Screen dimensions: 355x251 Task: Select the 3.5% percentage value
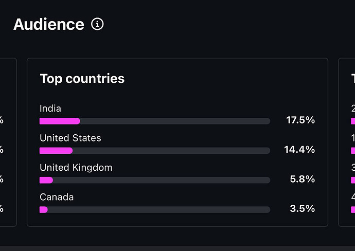tap(302, 208)
